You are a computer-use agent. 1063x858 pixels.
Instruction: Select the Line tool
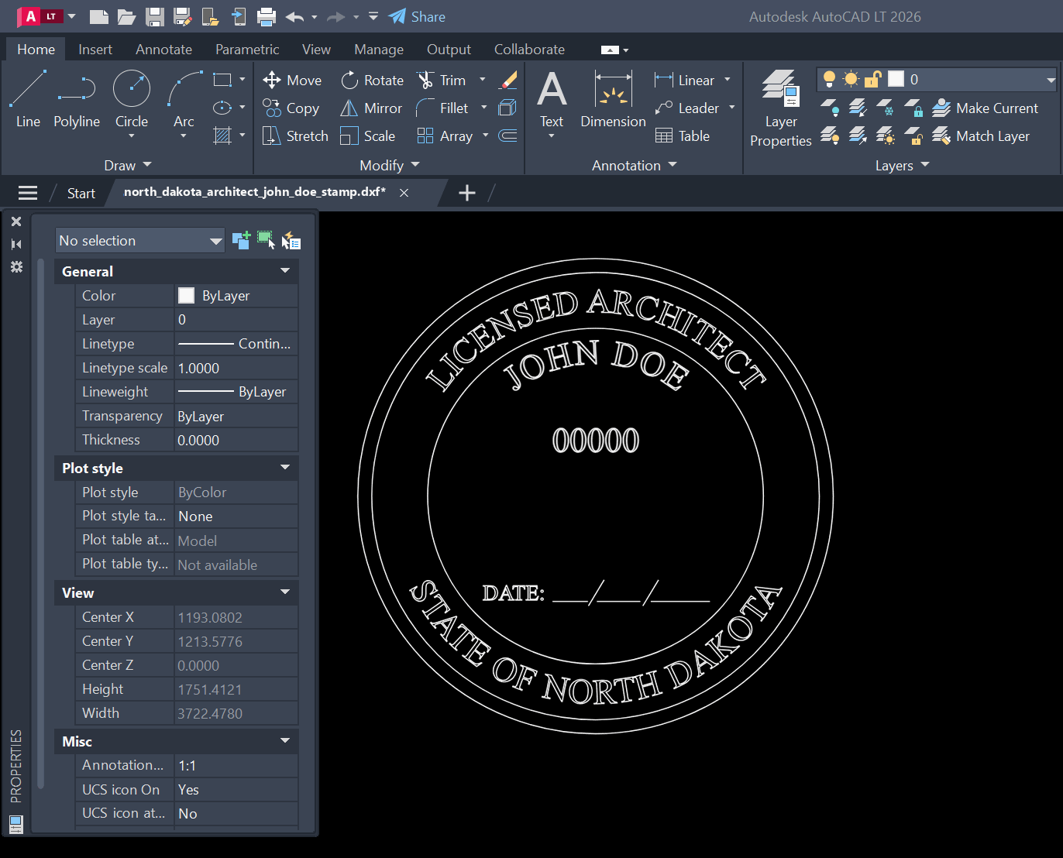click(28, 99)
